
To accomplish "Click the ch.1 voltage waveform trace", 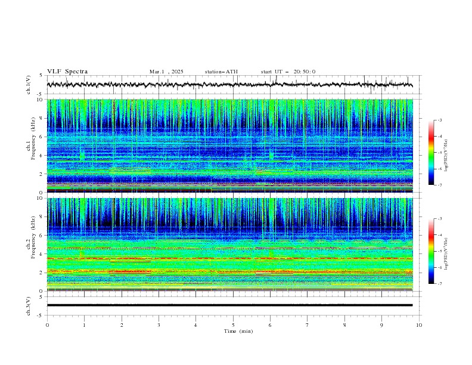I will [229, 85].
